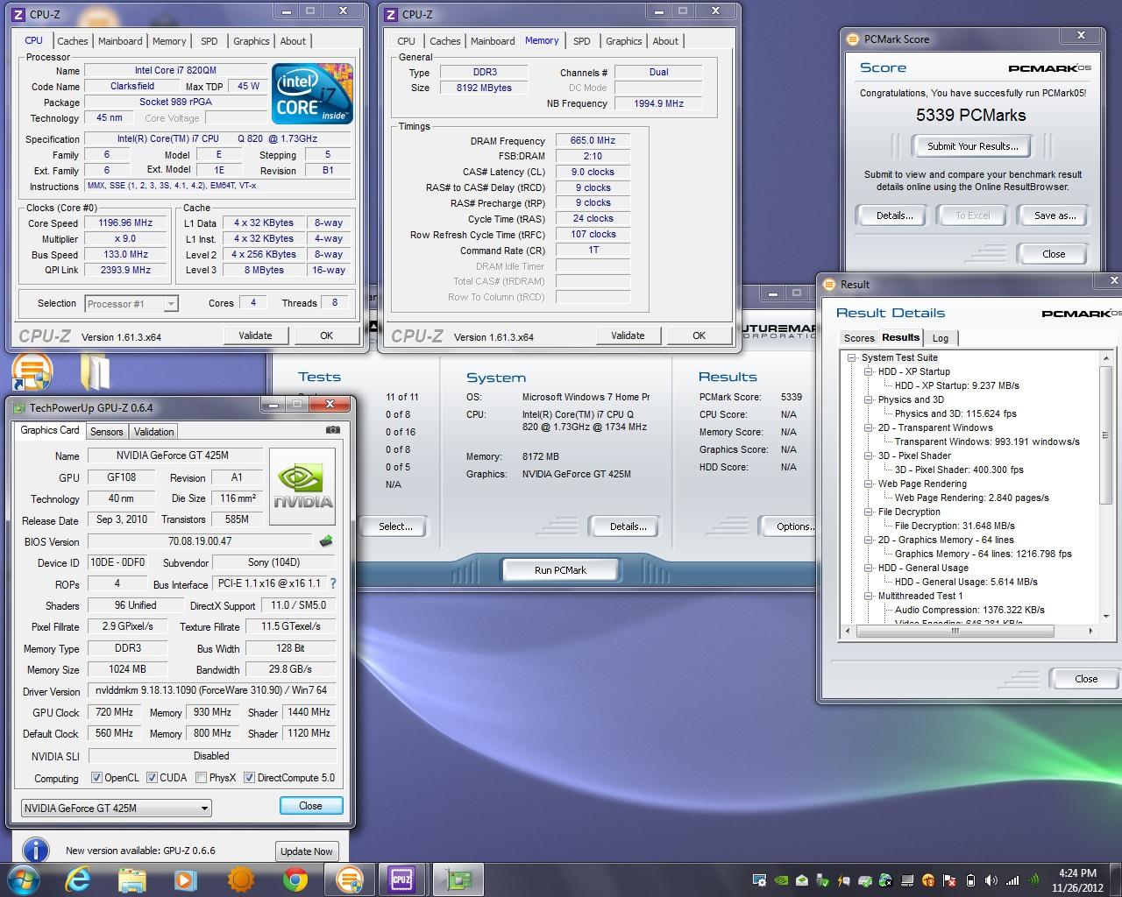Click the GPU-Z BIOS Version field
The image size is (1122, 897).
point(200,541)
